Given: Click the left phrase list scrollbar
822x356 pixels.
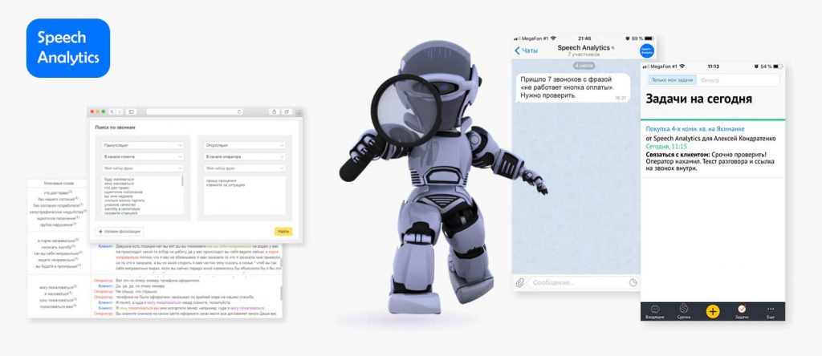Looking at the screenshot, I should [182, 182].
